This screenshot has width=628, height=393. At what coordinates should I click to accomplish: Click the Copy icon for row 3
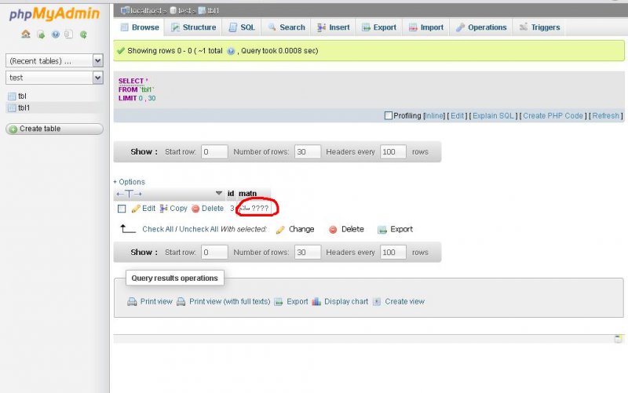(x=164, y=209)
